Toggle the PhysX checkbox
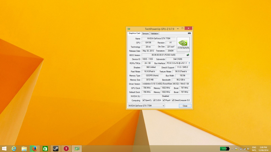The width and height of the screenshot is (271, 152). [x=164, y=100]
